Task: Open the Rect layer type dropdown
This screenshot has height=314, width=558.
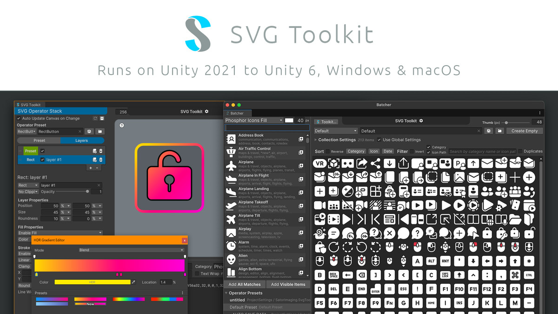Action: tap(27, 185)
